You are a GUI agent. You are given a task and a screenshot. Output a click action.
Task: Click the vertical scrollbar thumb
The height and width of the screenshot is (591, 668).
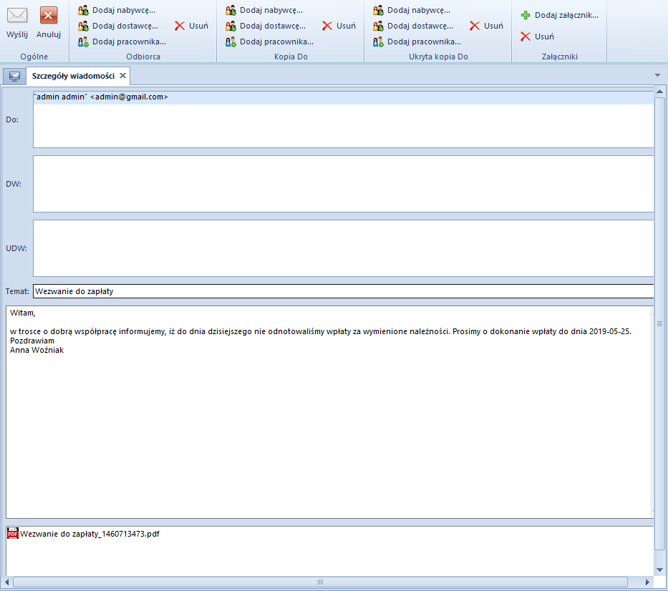click(659, 323)
